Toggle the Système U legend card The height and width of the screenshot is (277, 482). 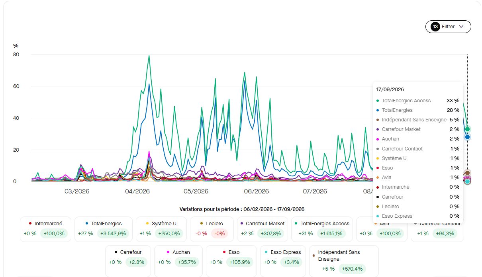click(x=161, y=229)
